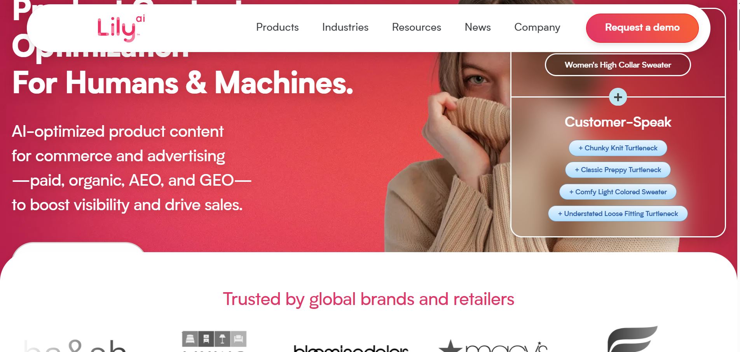
Task: Click the plus circle icon above Customer-Speak
Action: [618, 97]
